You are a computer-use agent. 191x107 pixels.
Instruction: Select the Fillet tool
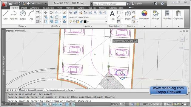57,17
